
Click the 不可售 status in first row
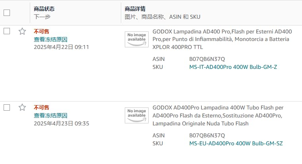(41, 31)
